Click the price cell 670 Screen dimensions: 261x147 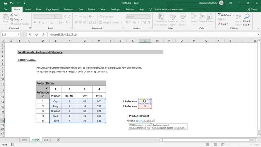[x=99, y=111]
